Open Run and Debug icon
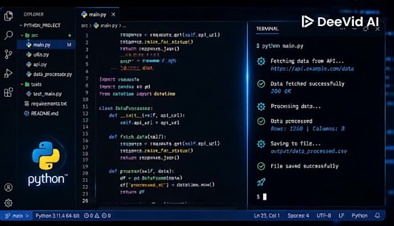Image resolution: width=394 pixels, height=226 pixels. click(8, 73)
